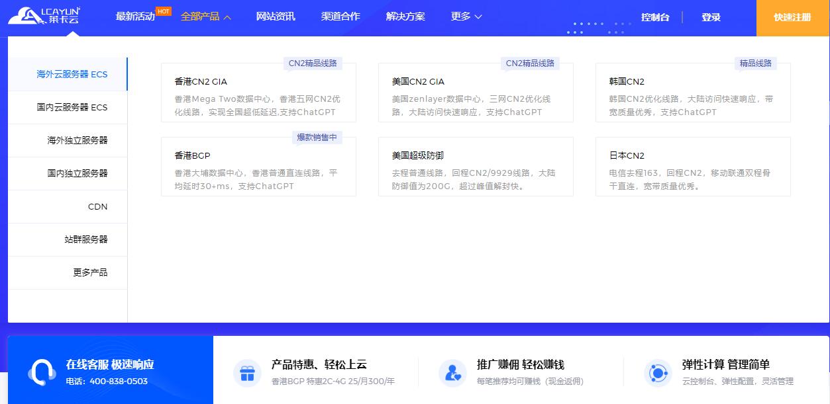Viewport: 830px width, 404px height.
Task: Select the CDN category
Action: tap(68, 206)
